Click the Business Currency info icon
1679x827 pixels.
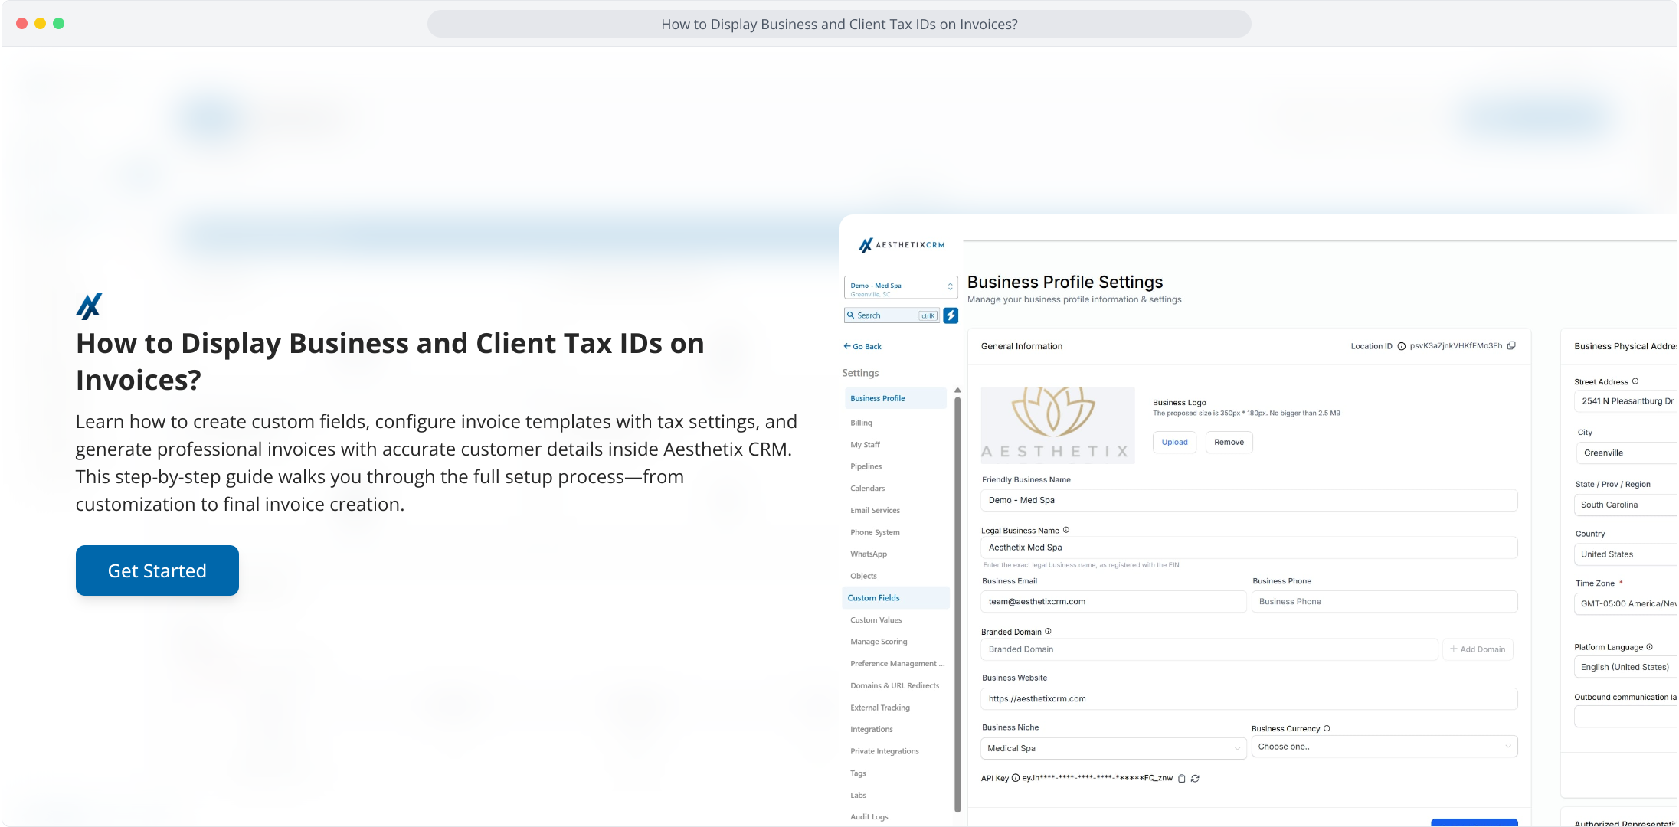click(1327, 728)
